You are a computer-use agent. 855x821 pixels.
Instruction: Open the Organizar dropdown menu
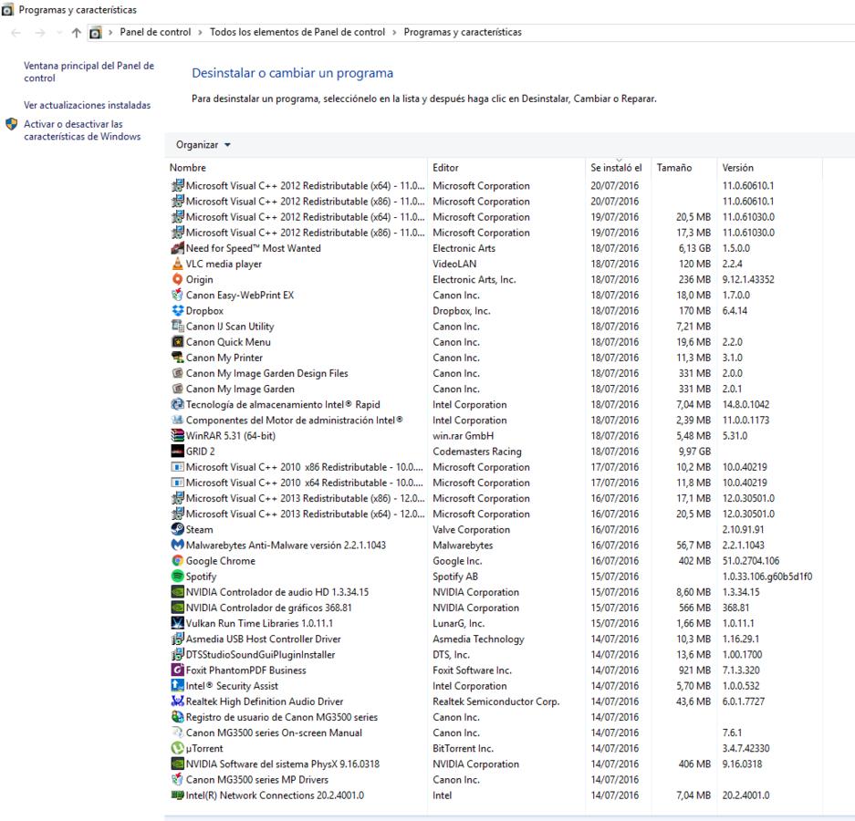(203, 145)
